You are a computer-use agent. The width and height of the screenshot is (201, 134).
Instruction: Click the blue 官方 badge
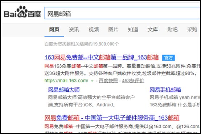[168, 58]
